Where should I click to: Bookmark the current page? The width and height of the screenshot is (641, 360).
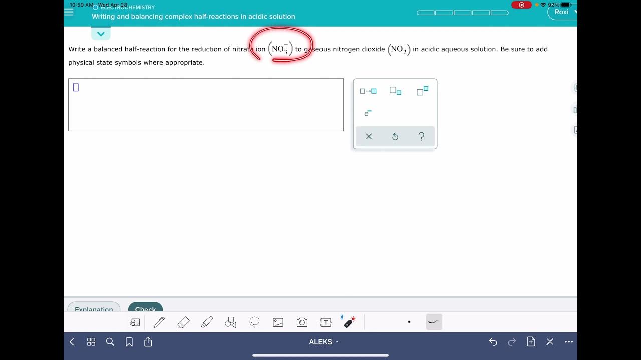tap(129, 342)
